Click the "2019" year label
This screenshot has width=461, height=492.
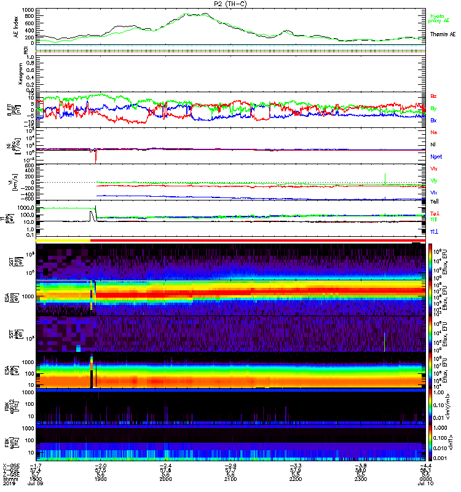(9, 483)
